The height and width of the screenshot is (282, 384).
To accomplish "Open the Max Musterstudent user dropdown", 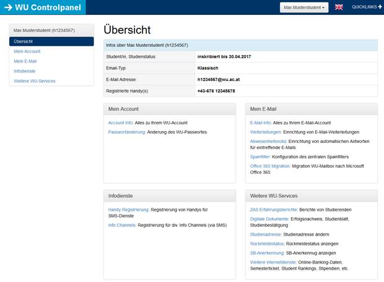I will (x=304, y=7).
